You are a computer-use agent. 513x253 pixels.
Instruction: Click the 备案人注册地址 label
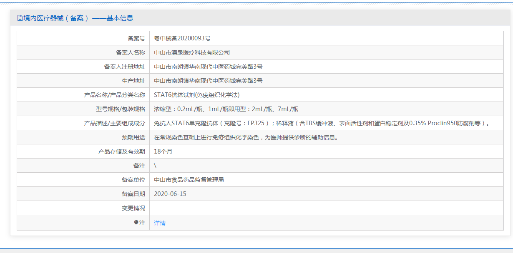(x=125, y=67)
